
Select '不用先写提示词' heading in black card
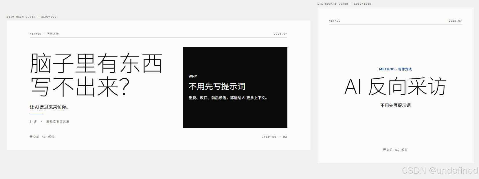click(217, 86)
